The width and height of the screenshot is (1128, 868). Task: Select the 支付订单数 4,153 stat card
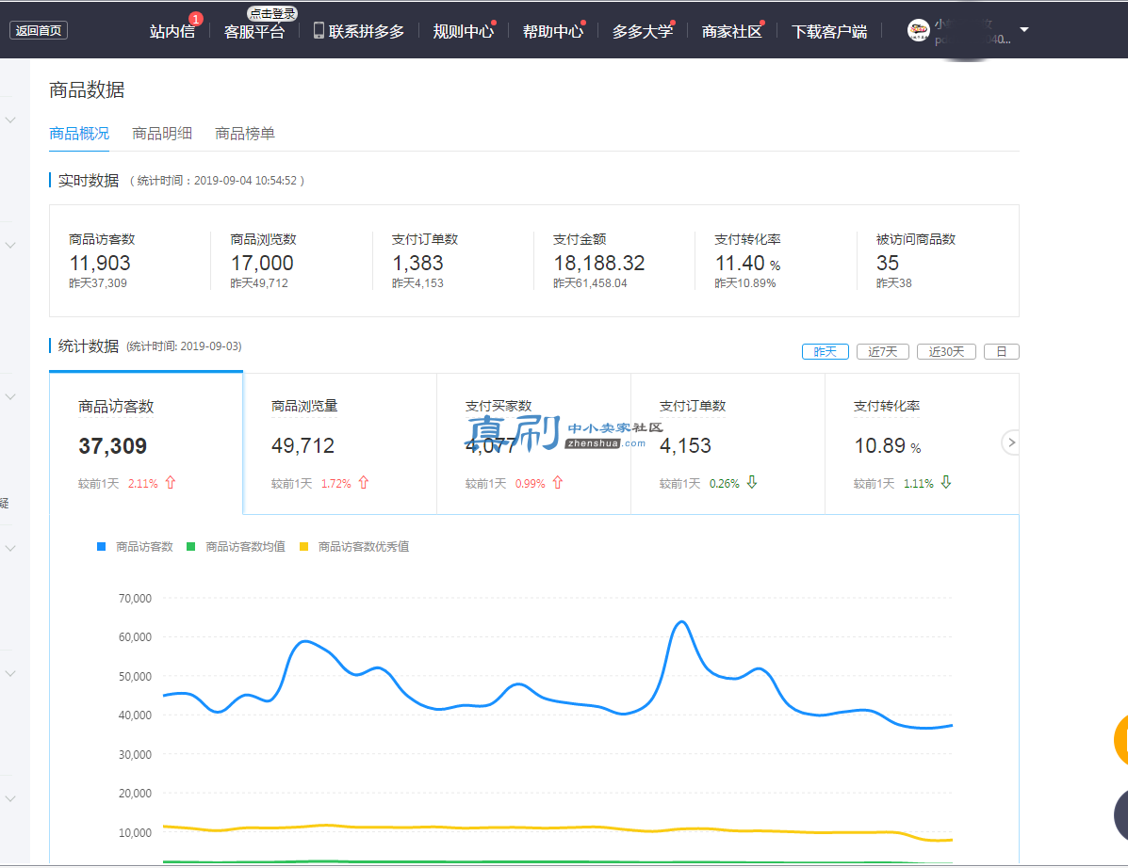(728, 443)
